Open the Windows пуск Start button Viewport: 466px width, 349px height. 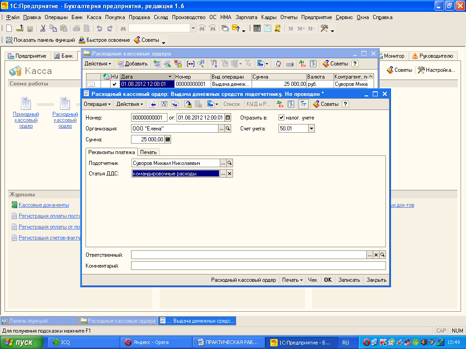click(x=21, y=343)
